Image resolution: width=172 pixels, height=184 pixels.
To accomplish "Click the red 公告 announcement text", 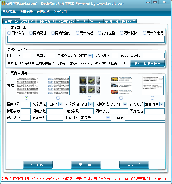I will [85, 179].
